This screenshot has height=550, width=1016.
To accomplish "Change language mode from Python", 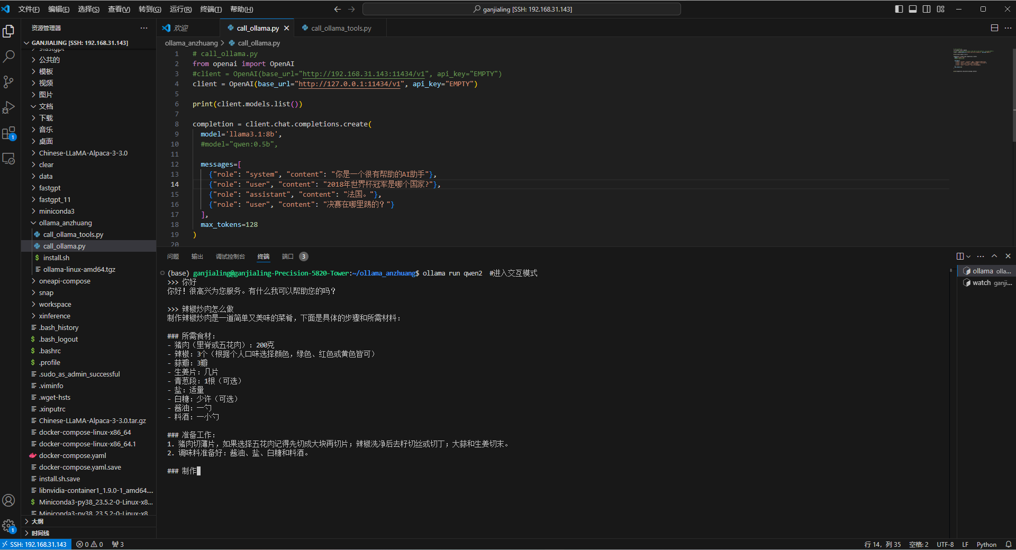I will [x=986, y=544].
